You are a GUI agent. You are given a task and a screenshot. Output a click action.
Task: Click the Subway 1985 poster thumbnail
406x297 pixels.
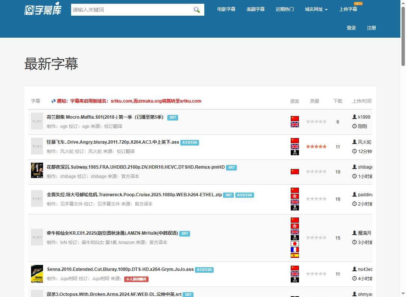(x=37, y=171)
